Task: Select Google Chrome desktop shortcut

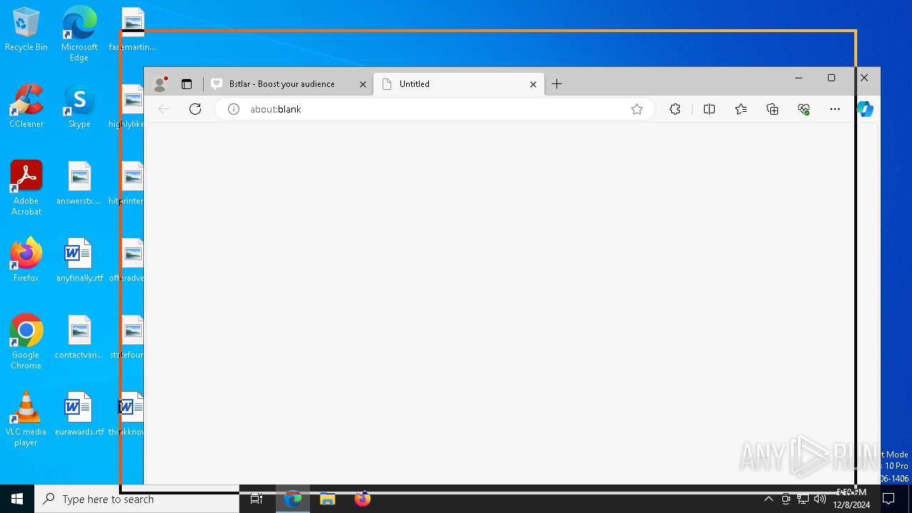Action: [x=26, y=342]
